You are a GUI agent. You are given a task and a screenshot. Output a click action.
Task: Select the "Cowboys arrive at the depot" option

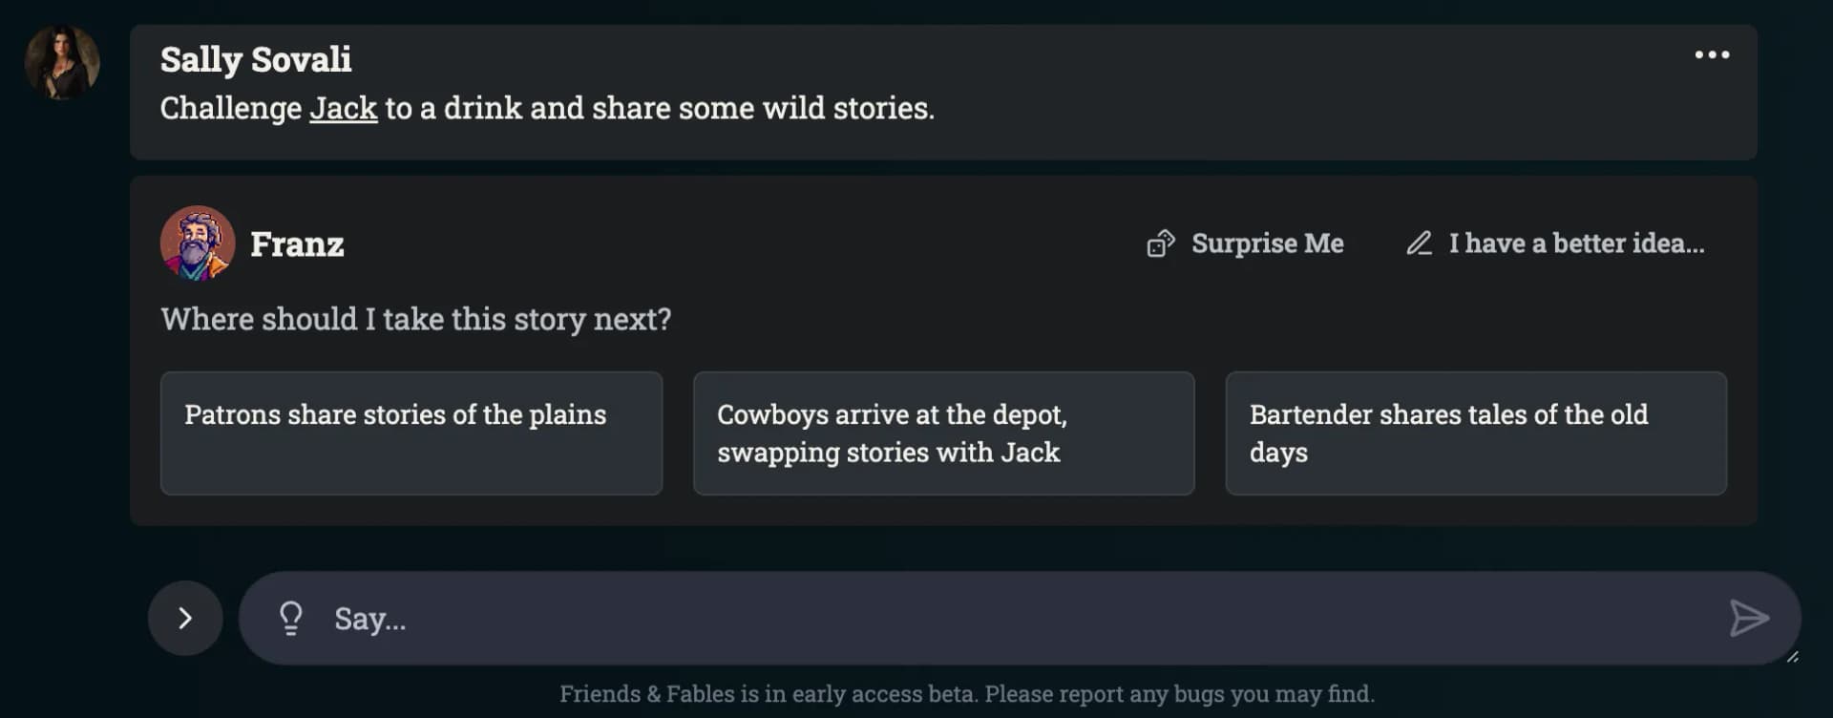[x=943, y=433]
